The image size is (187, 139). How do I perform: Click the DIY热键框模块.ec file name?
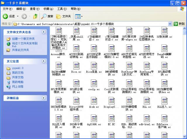[x=129, y=108]
